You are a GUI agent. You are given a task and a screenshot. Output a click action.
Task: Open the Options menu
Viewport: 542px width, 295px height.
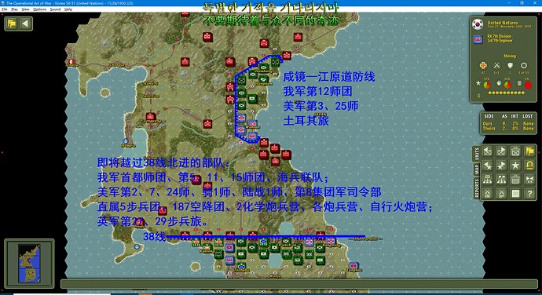[x=40, y=9]
